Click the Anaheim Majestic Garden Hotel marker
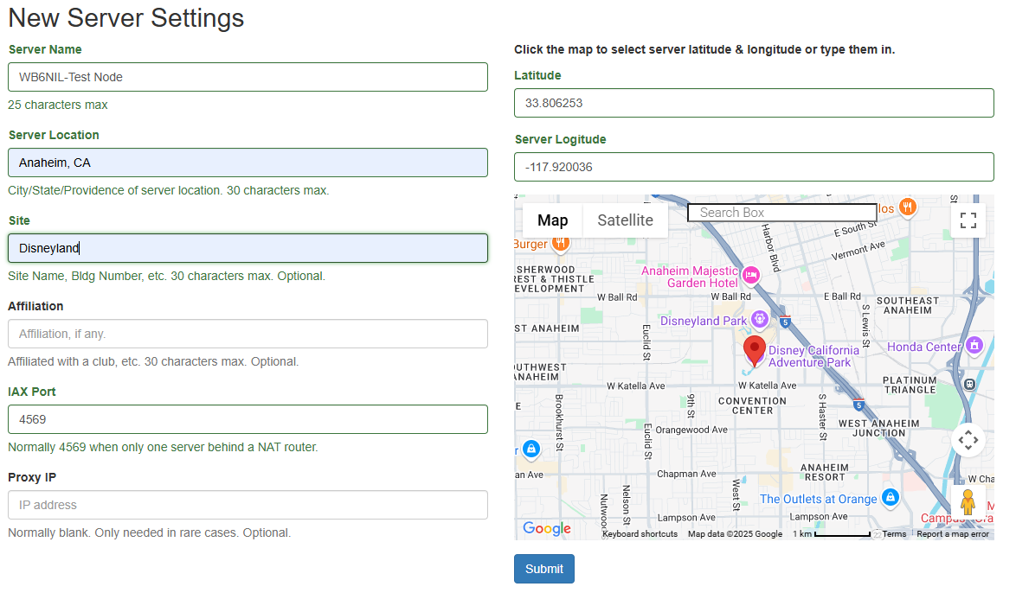 point(751,275)
